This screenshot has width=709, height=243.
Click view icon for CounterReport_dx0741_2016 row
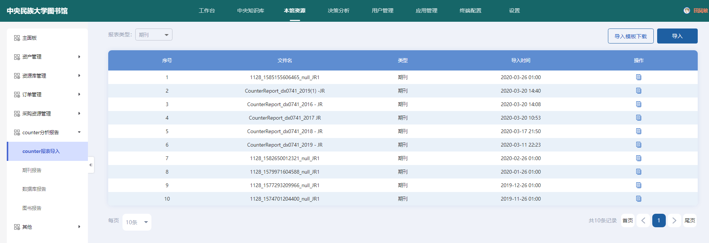point(638,104)
